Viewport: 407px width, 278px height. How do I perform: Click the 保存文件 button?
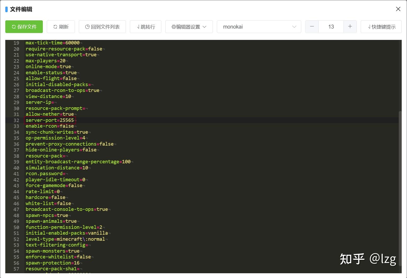coord(24,27)
